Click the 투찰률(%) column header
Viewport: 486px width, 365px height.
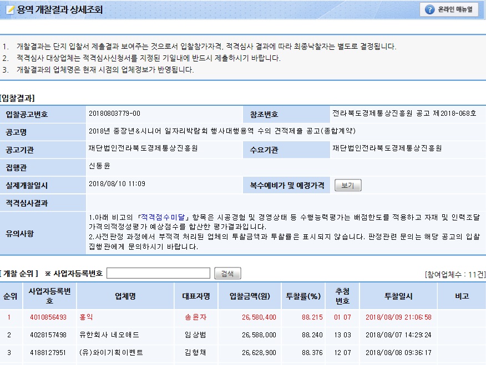tap(303, 296)
